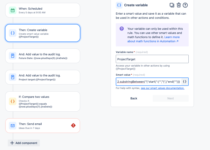Screen dimensions: 210x150
Task: Click the Next button
Action: 171,98
